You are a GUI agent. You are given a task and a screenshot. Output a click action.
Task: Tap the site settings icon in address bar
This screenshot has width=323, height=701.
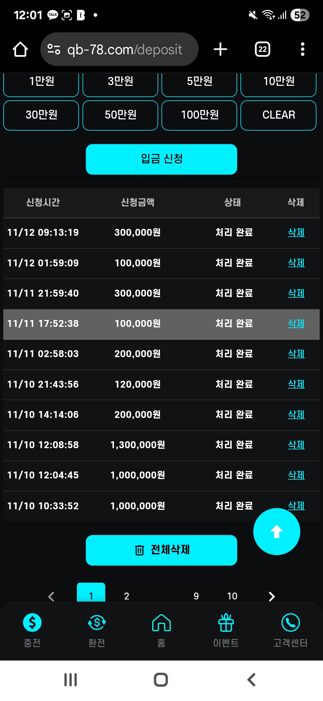pyautogui.click(x=54, y=49)
